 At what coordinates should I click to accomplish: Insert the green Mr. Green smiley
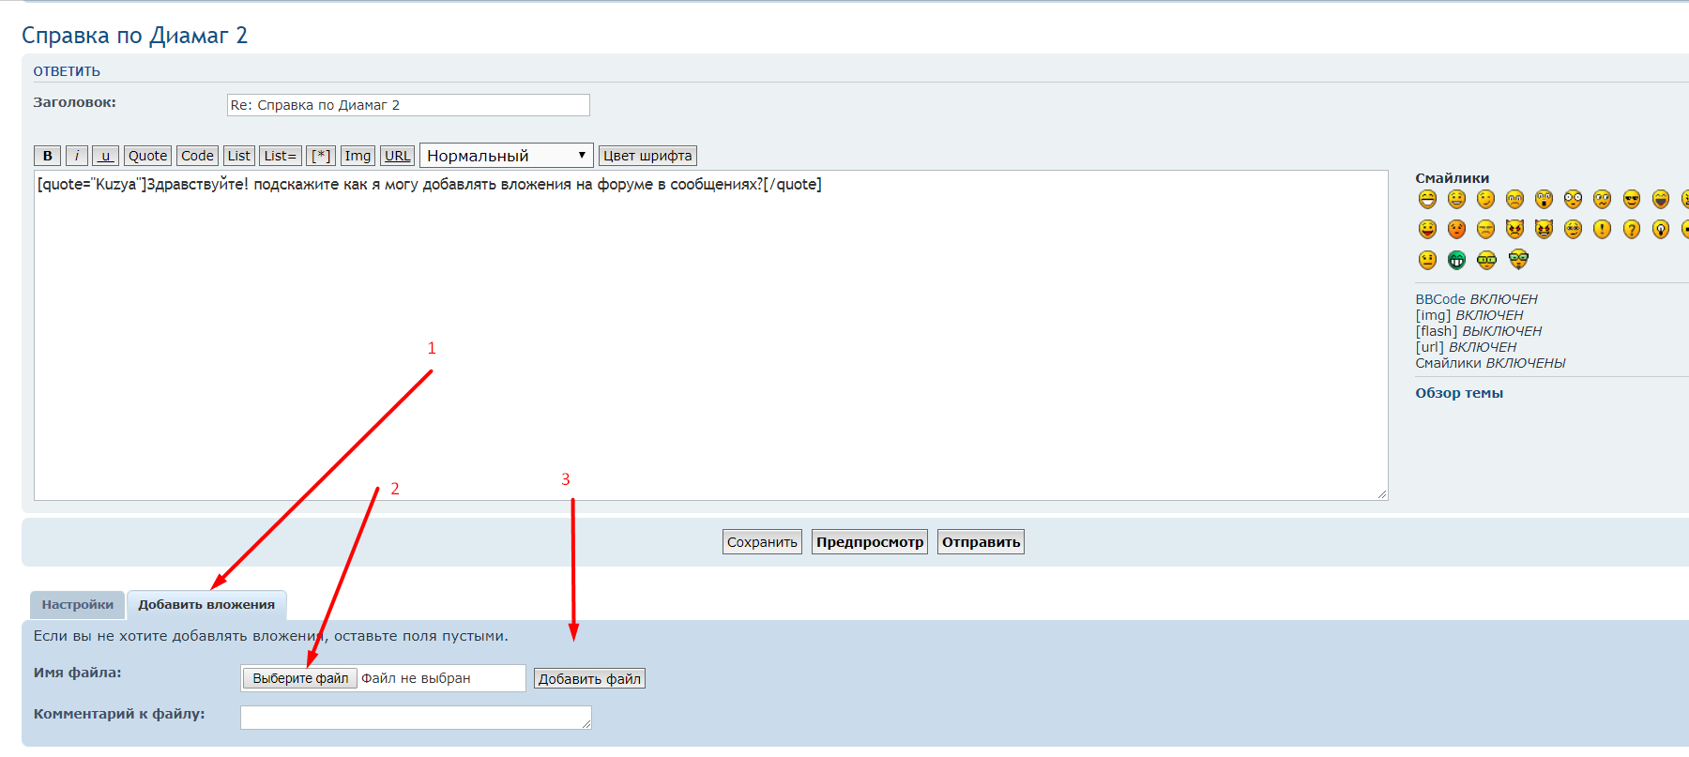click(x=1456, y=260)
